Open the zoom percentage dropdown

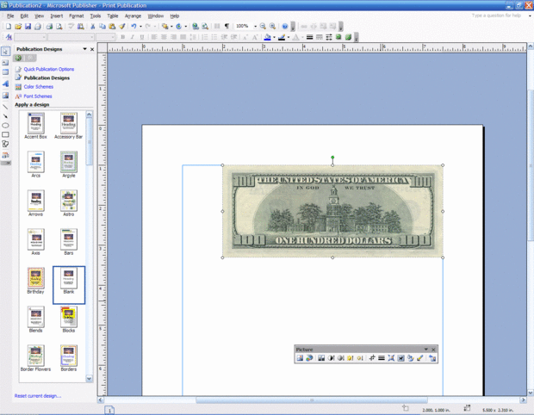click(x=255, y=26)
